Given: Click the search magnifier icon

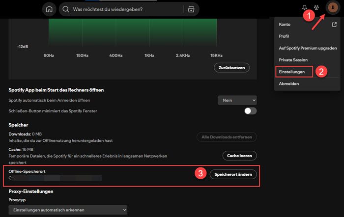Looking at the screenshot, I should point(65,9).
